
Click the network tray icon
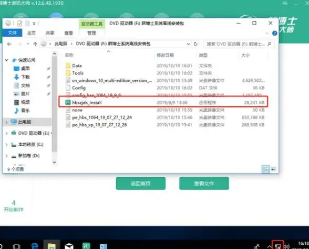pyautogui.click(x=278, y=246)
